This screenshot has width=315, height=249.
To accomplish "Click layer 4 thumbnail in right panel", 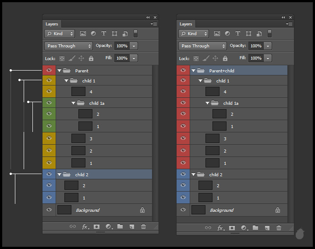I will click(212, 92).
